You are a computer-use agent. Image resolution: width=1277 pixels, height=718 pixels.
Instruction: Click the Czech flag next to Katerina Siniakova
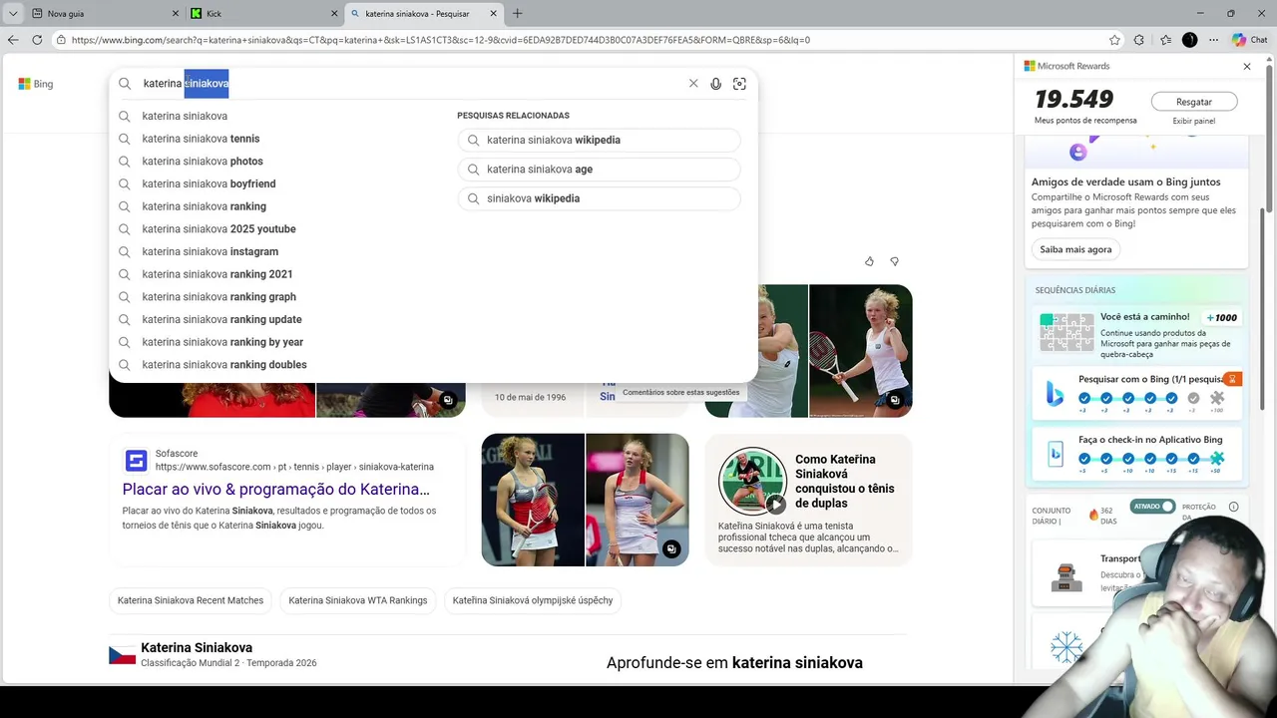(122, 655)
